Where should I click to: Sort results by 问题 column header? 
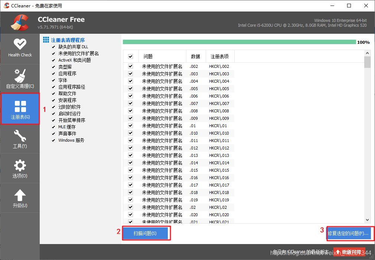163,56
